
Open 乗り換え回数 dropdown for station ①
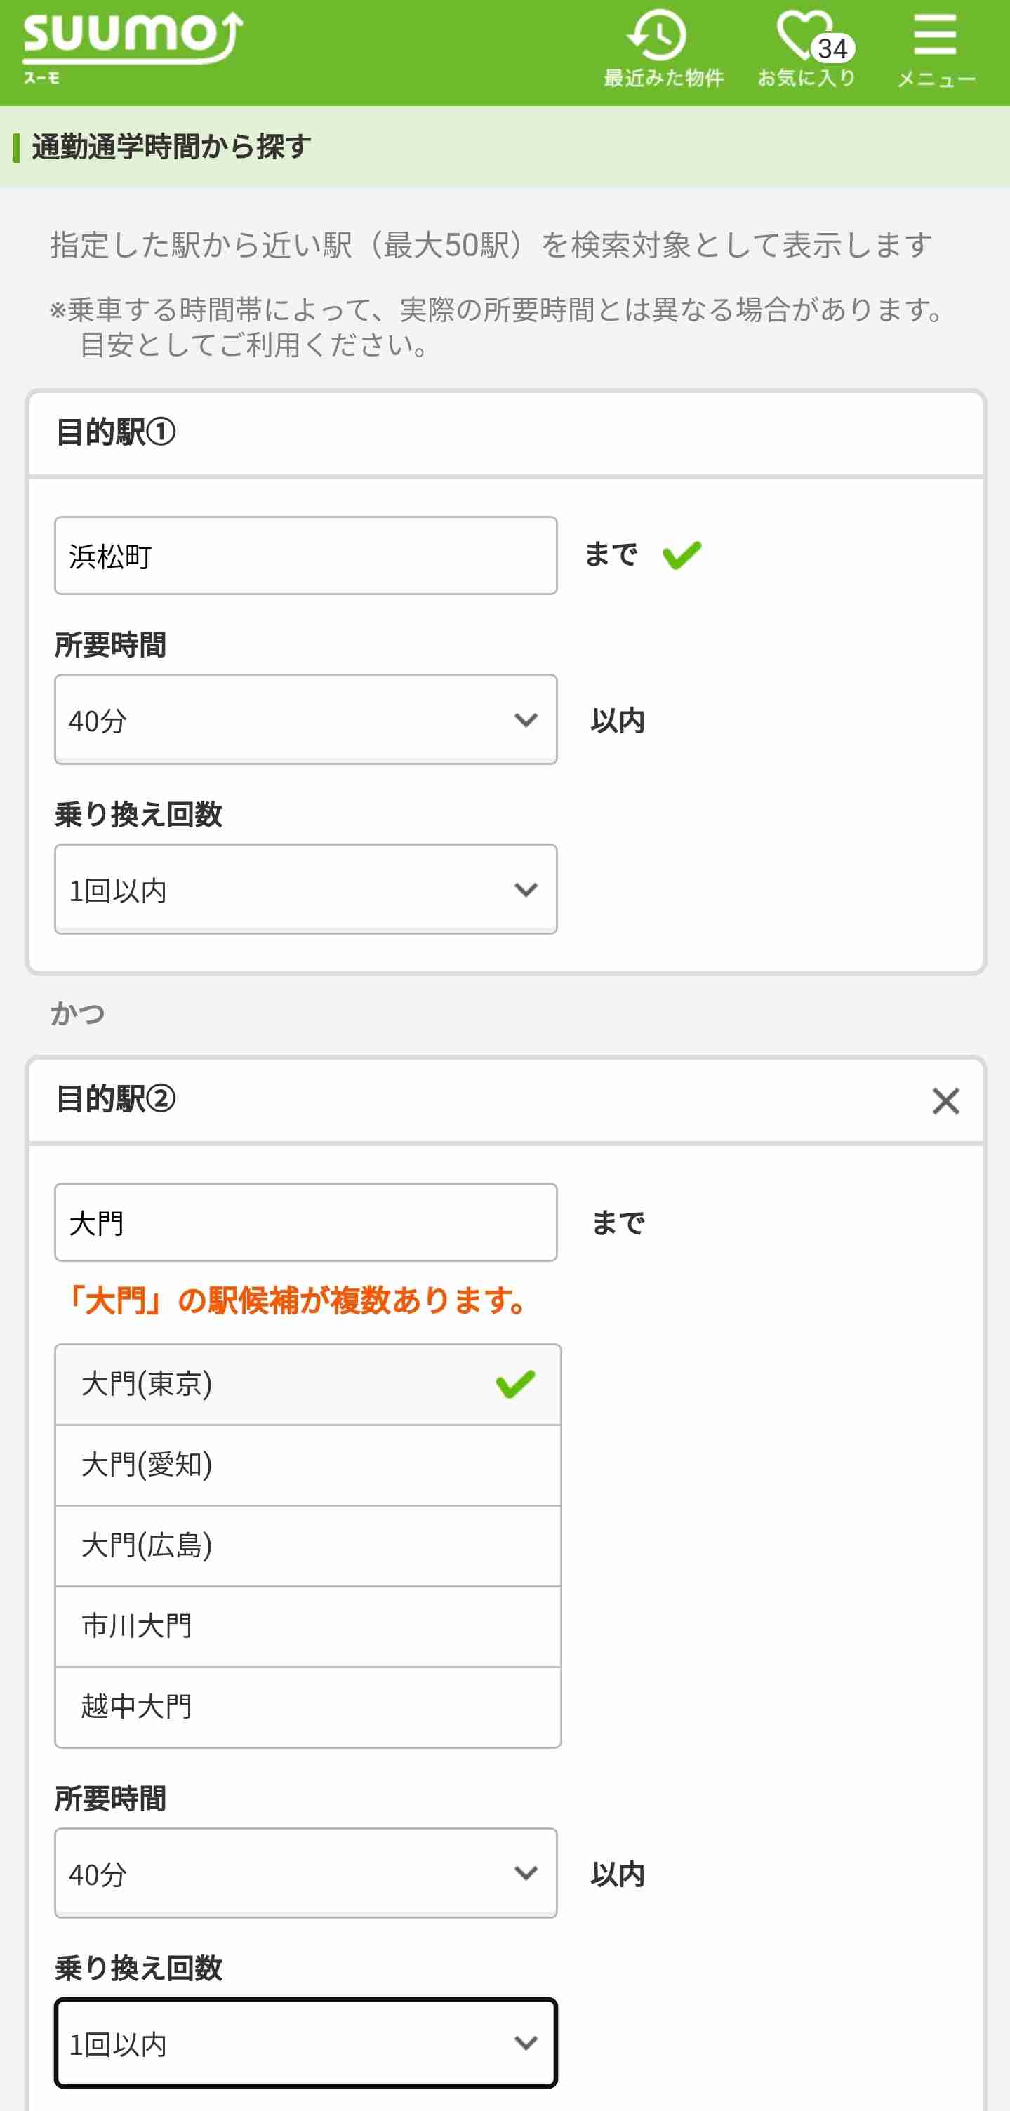(306, 889)
